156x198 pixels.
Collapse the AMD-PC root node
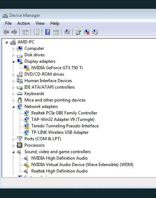6,42
